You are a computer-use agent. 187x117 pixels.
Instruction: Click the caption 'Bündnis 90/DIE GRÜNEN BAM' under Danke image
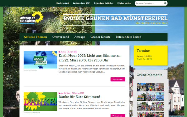(31, 113)
